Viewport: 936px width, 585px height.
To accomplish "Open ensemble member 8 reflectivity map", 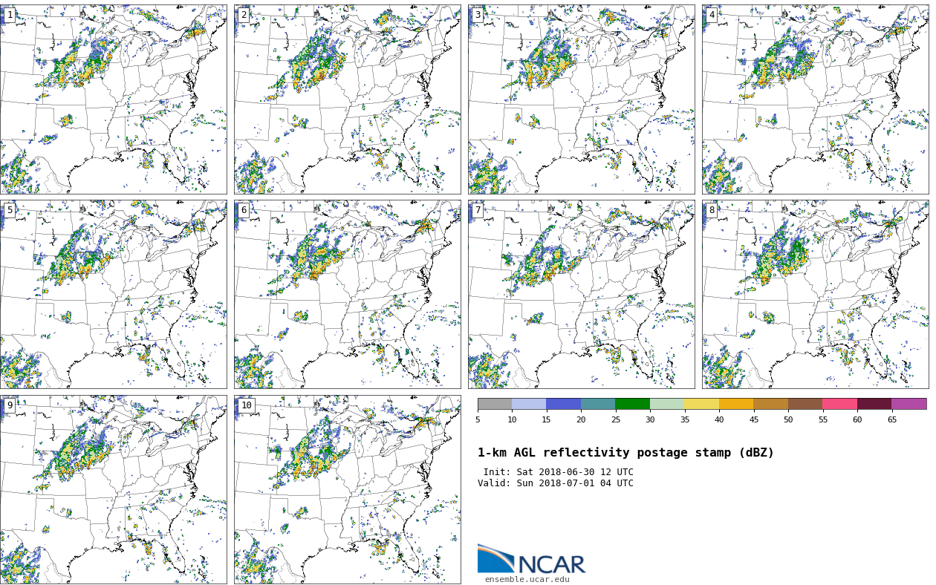I will coord(816,294).
